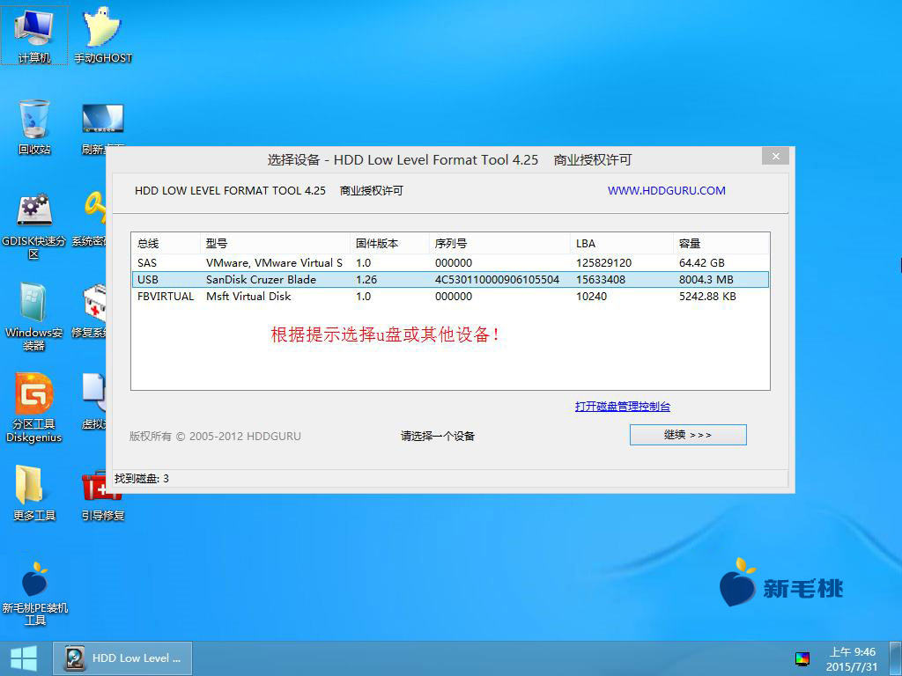The image size is (902, 676).
Task: Click the copyright 2005-2012 HDDGURU text
Action: (x=215, y=437)
